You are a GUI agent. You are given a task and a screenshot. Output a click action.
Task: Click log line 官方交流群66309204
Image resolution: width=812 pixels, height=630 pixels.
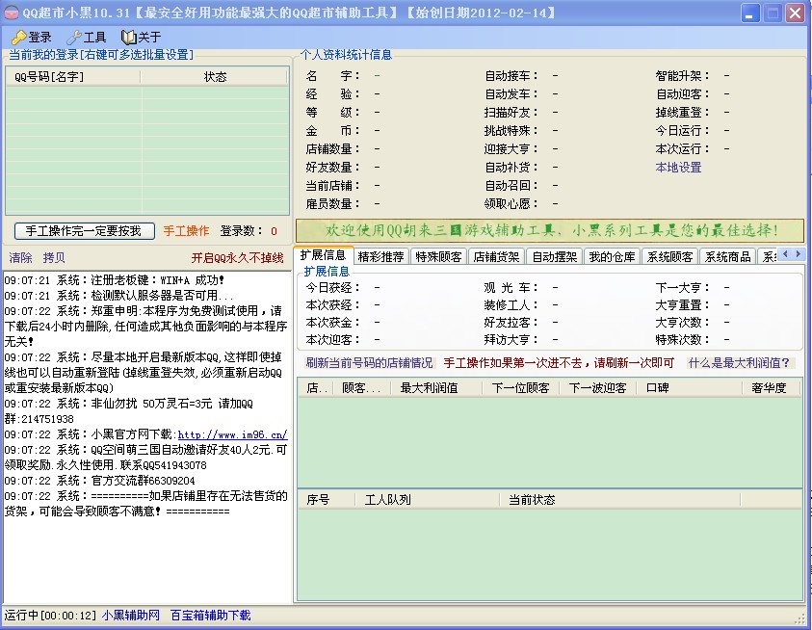click(99, 481)
